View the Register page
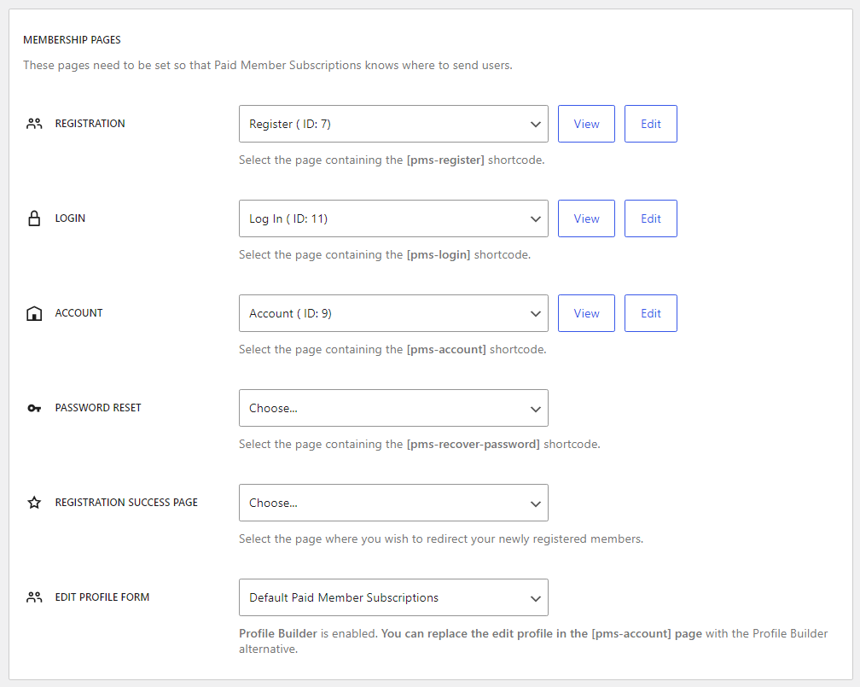 click(x=586, y=124)
